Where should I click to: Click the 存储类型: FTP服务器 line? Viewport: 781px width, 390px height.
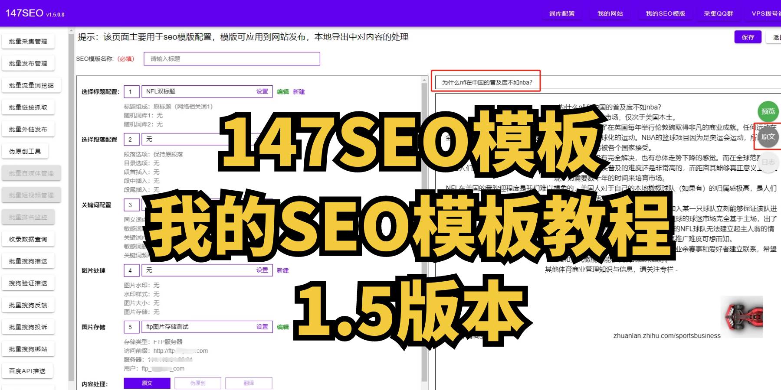(x=153, y=342)
